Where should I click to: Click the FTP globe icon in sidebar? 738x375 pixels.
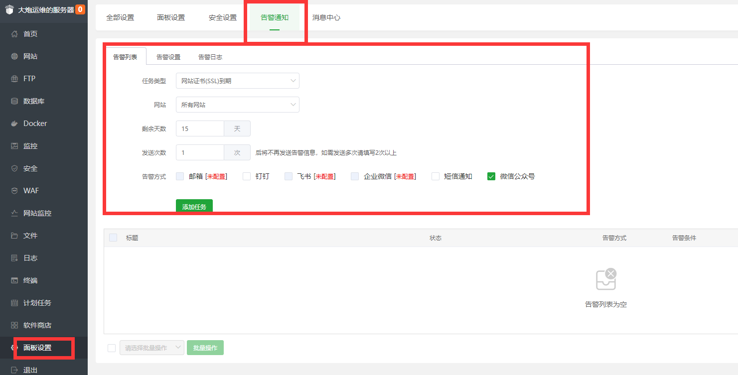(x=14, y=79)
